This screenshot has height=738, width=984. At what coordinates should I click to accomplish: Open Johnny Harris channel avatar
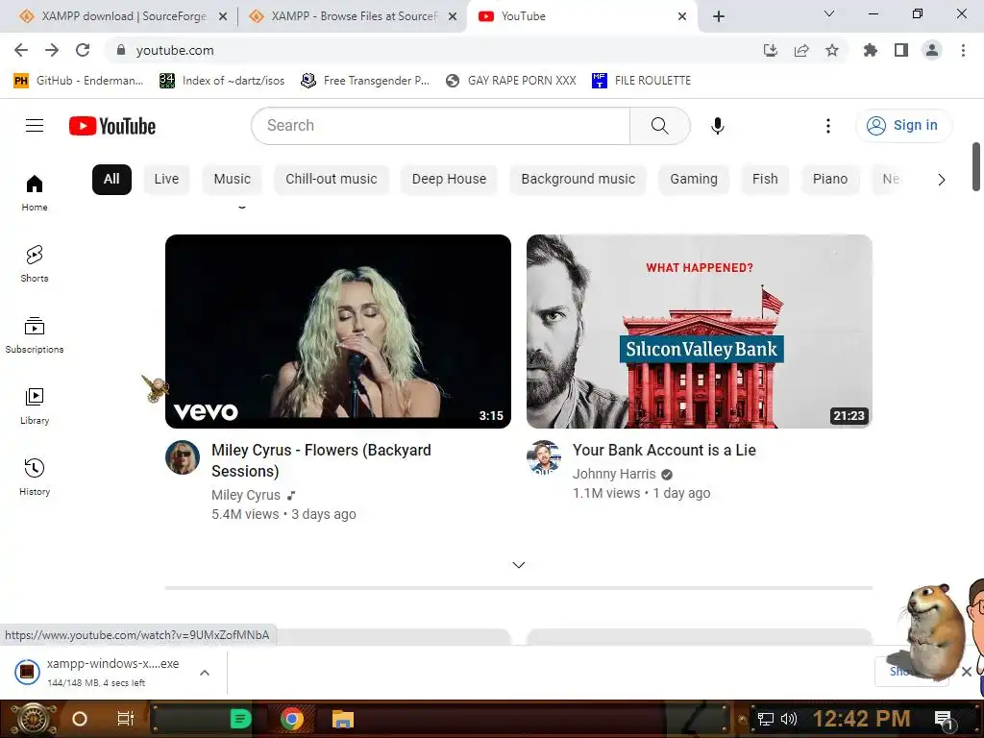(544, 457)
